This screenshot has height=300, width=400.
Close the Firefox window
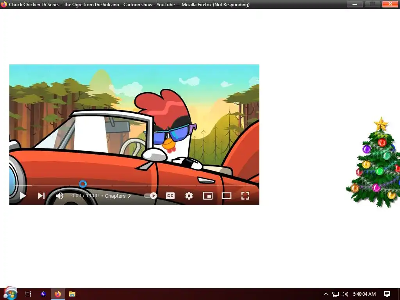(x=390, y=4)
